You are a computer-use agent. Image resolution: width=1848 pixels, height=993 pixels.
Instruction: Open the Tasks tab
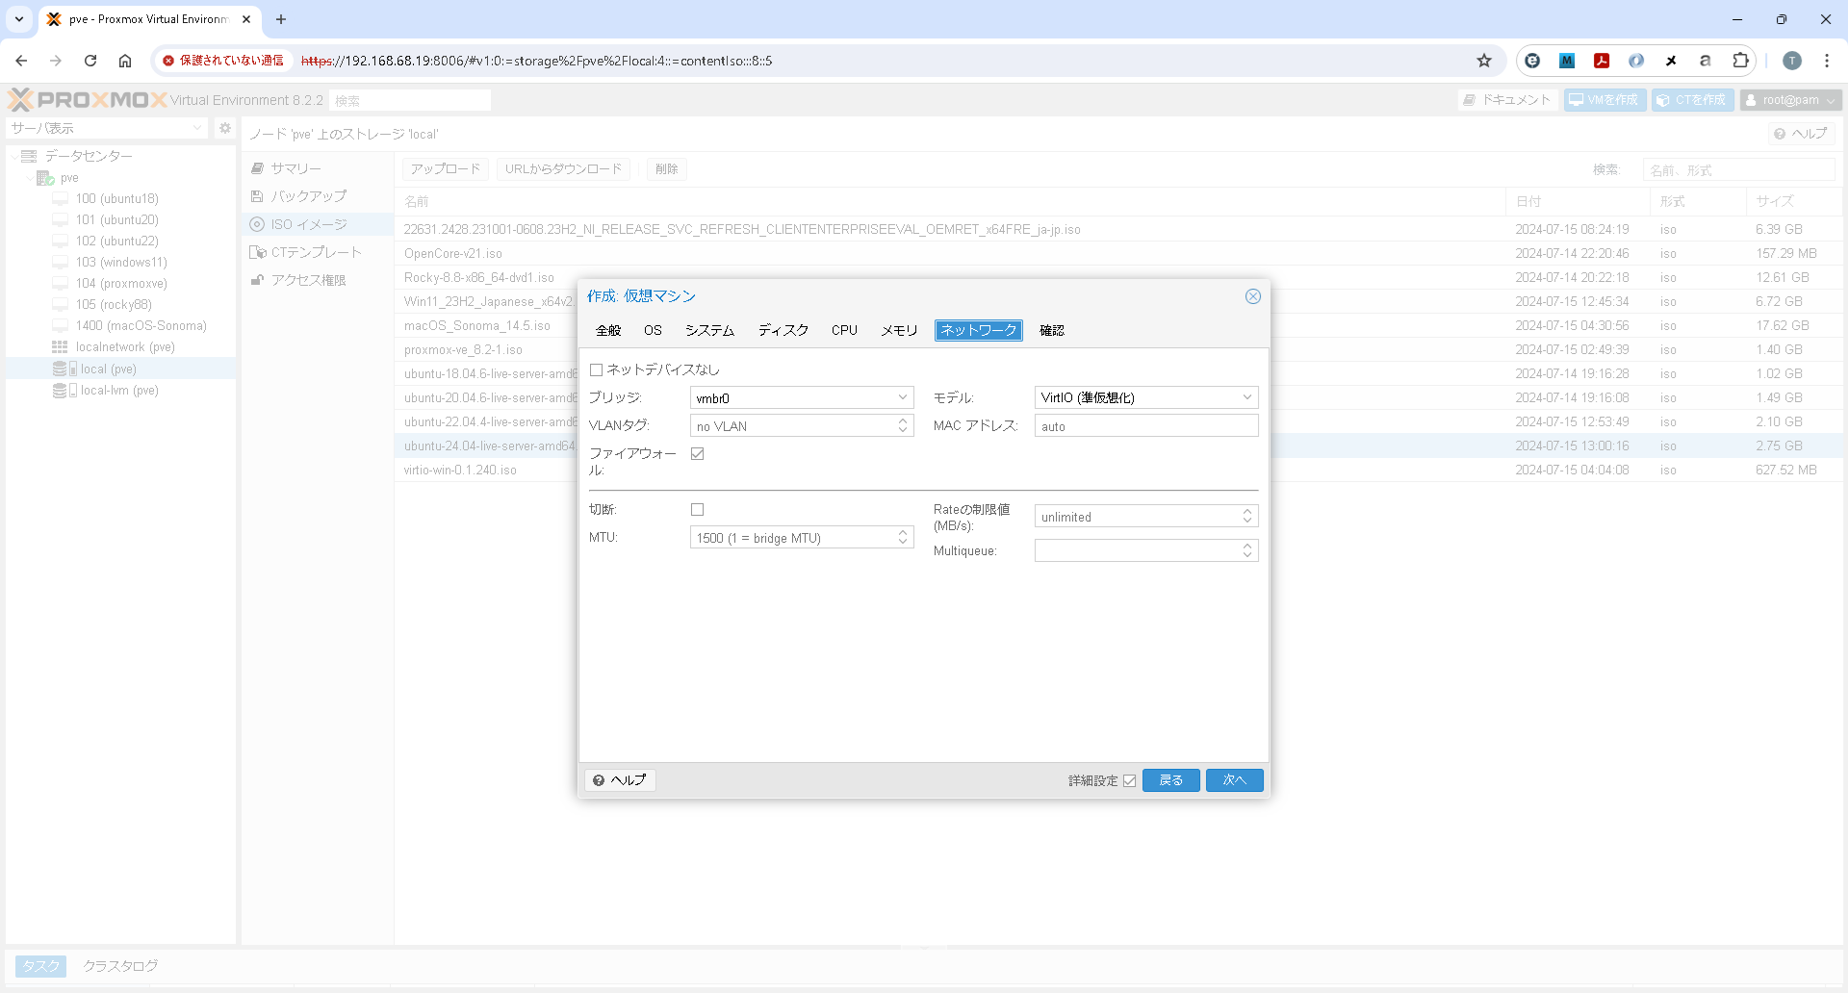(x=40, y=966)
